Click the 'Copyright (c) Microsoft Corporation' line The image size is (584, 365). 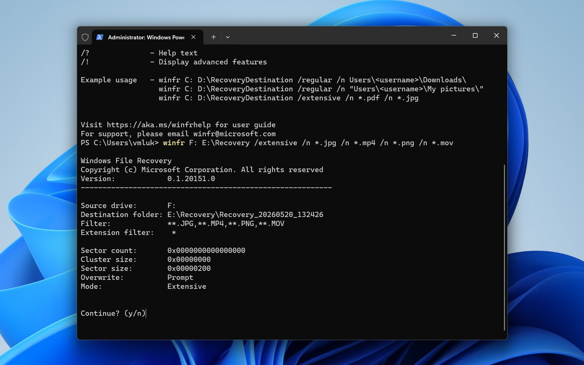tap(202, 170)
